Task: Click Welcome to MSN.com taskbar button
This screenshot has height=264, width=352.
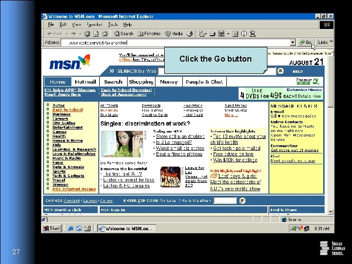Action: pyautogui.click(x=127, y=228)
